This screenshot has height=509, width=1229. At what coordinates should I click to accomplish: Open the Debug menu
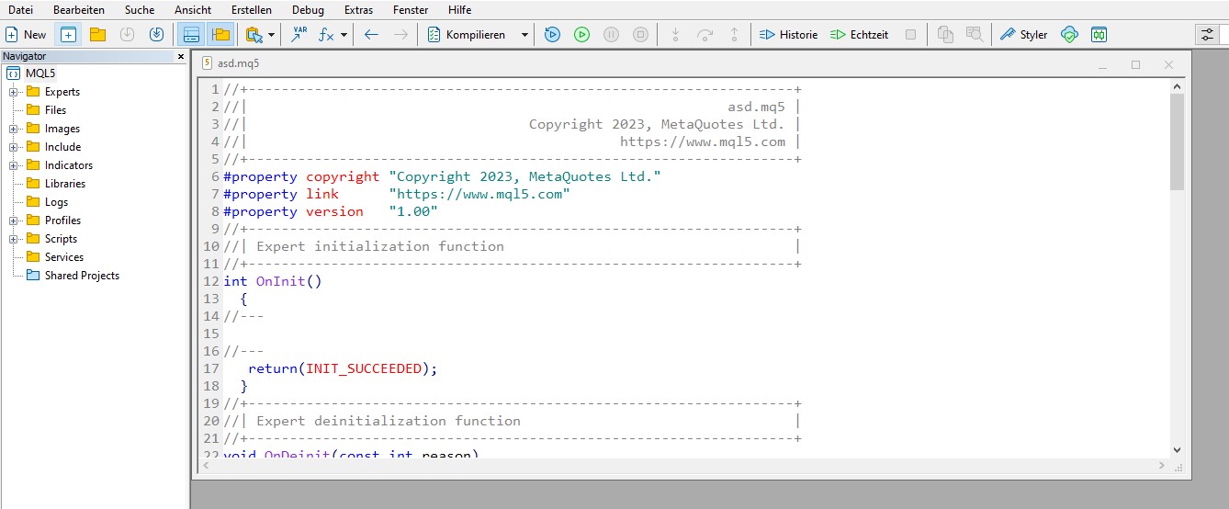pos(308,9)
